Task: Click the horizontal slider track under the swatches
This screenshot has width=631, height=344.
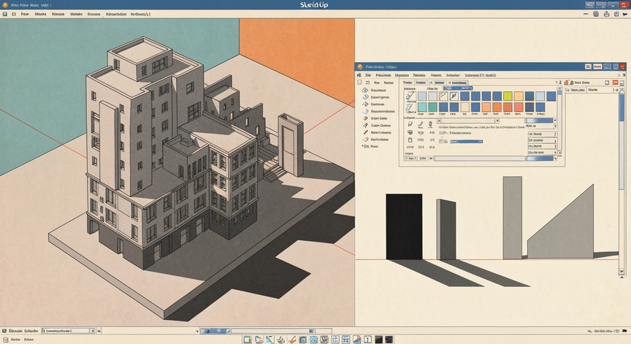Action: 468,121
